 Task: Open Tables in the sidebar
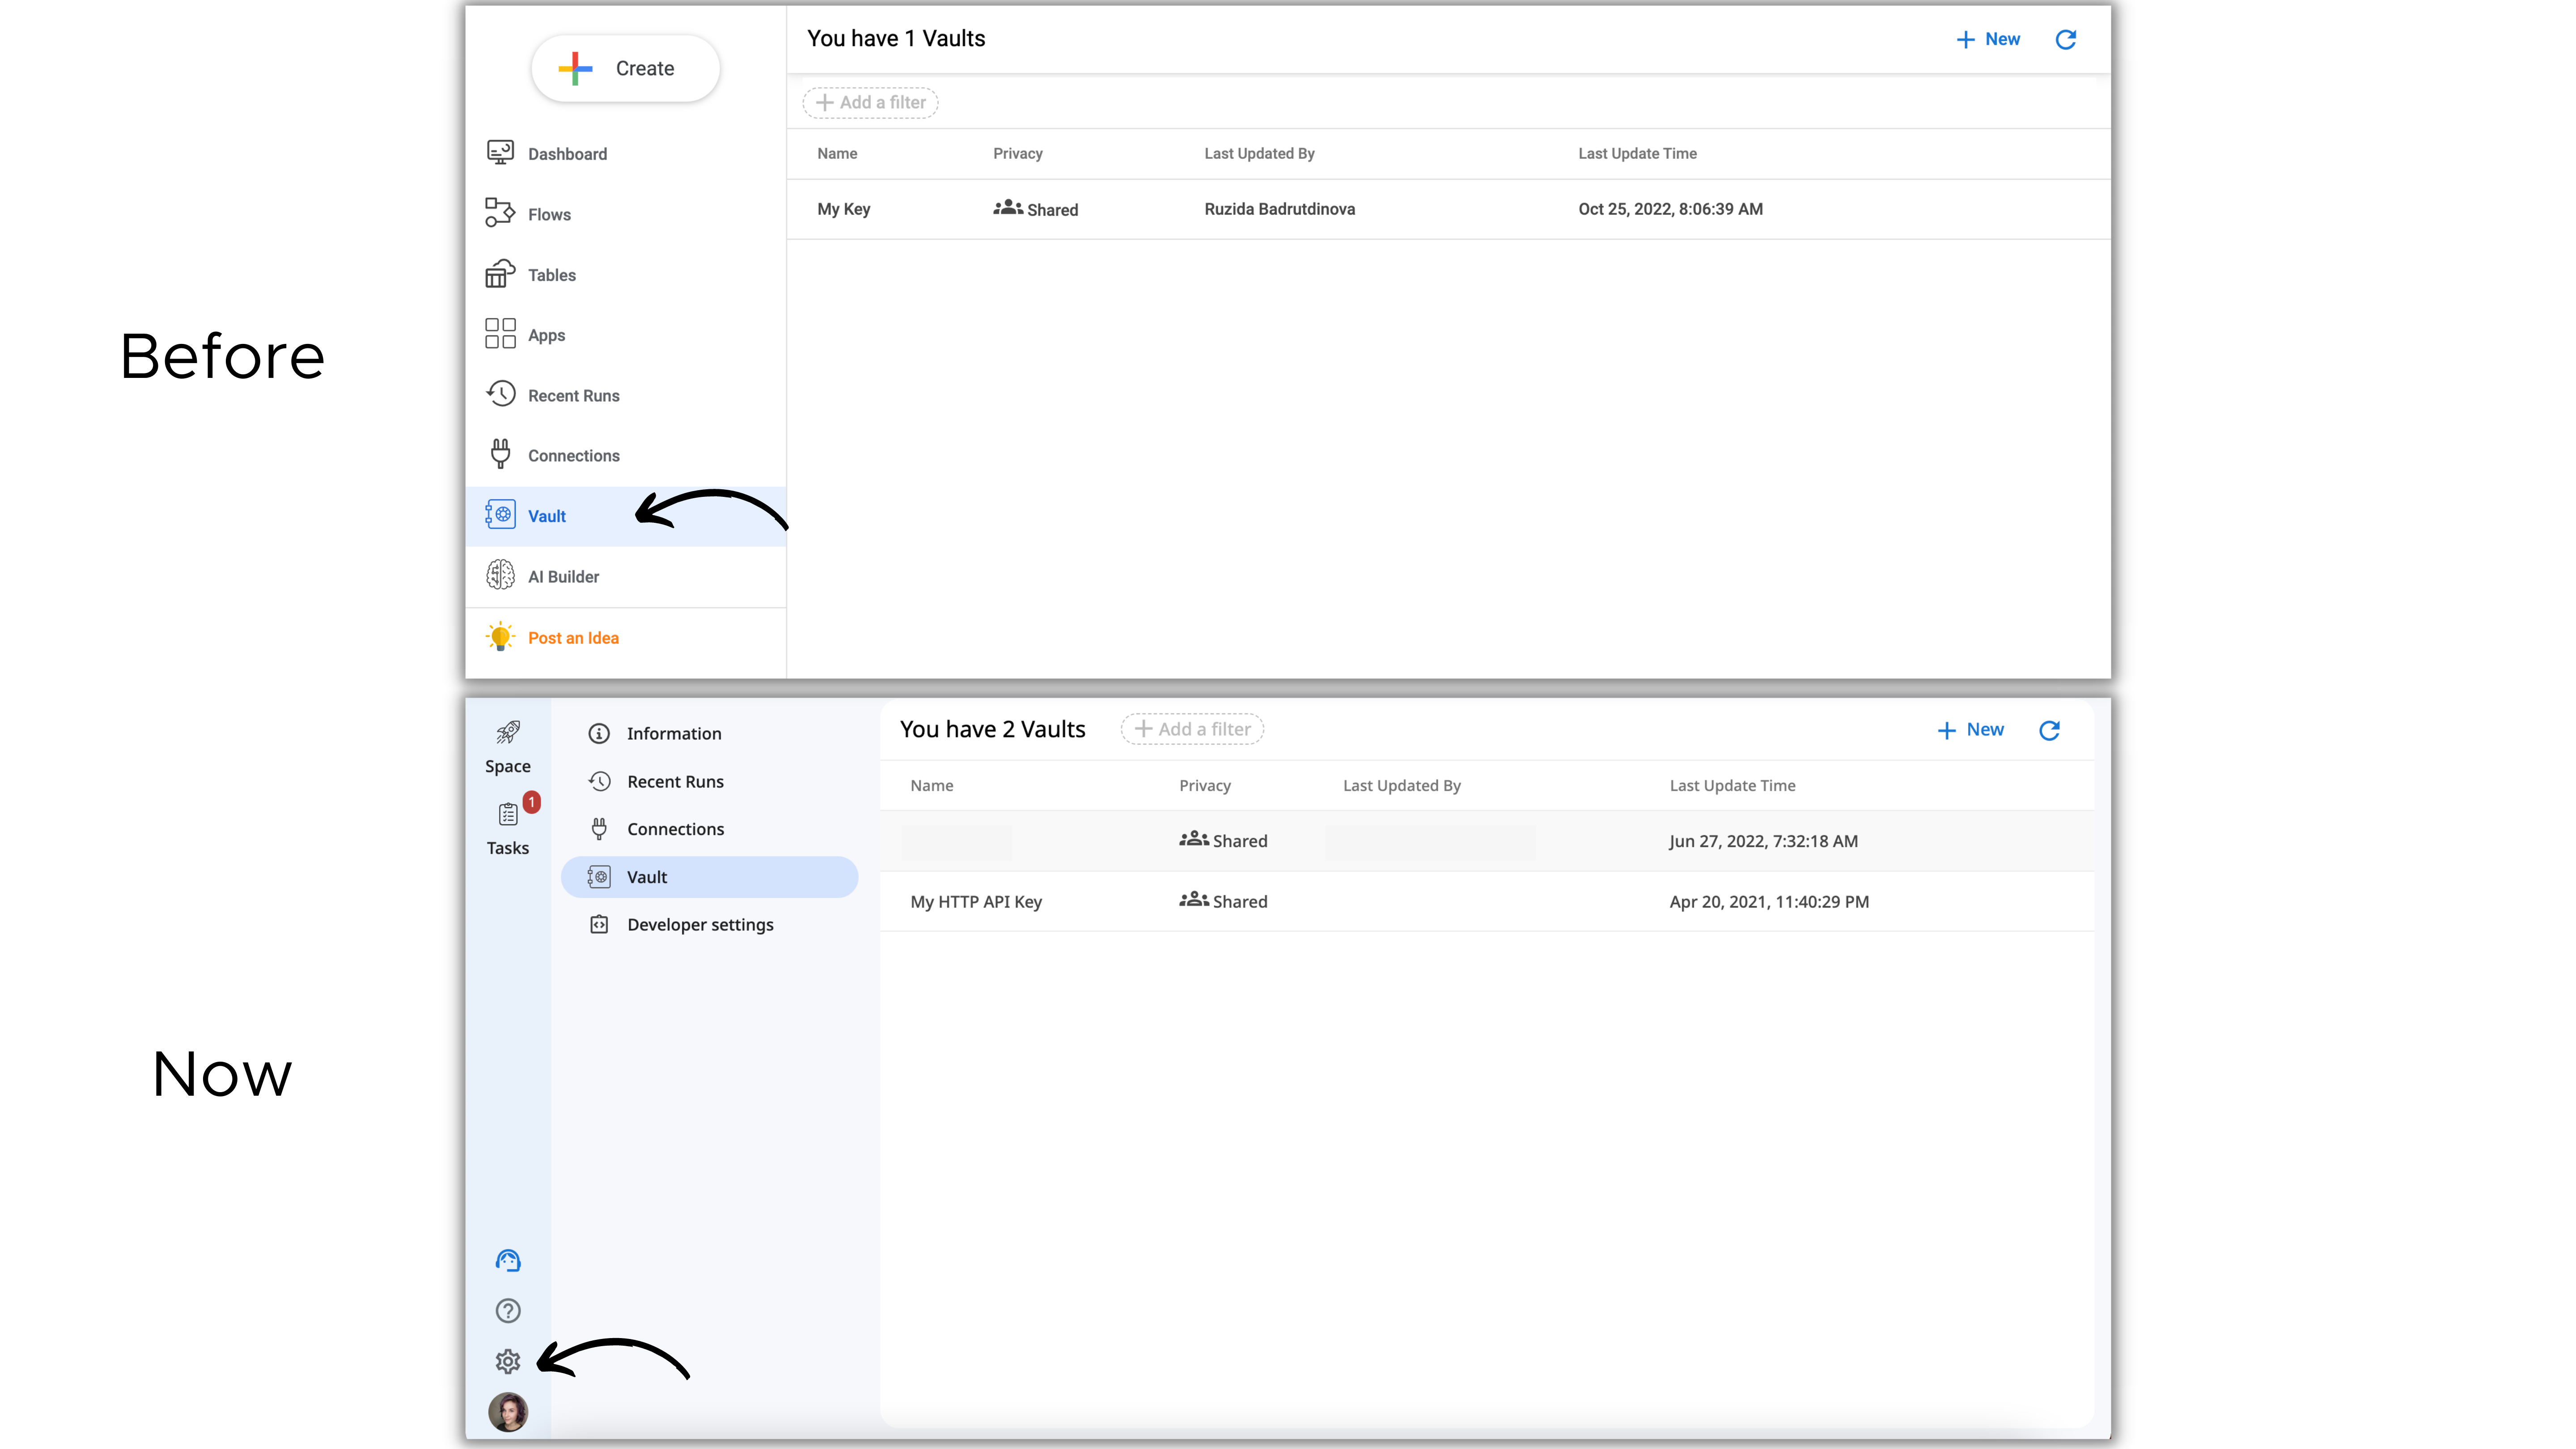click(x=551, y=275)
